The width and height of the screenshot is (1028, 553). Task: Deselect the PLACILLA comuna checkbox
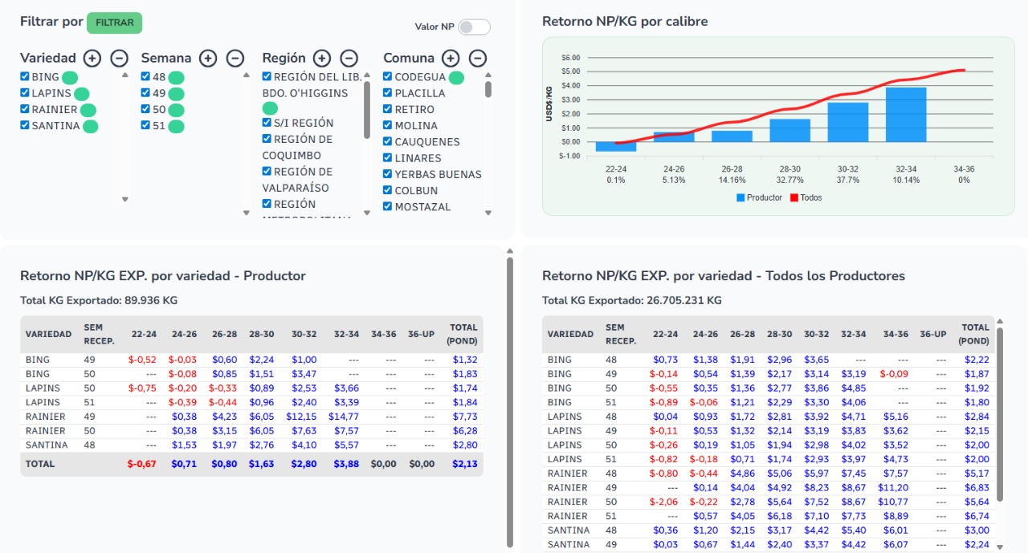[388, 93]
